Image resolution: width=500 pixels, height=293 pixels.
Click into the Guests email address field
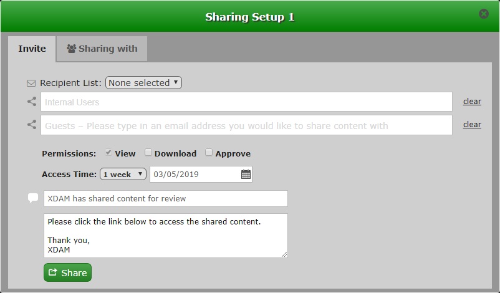[x=246, y=125]
